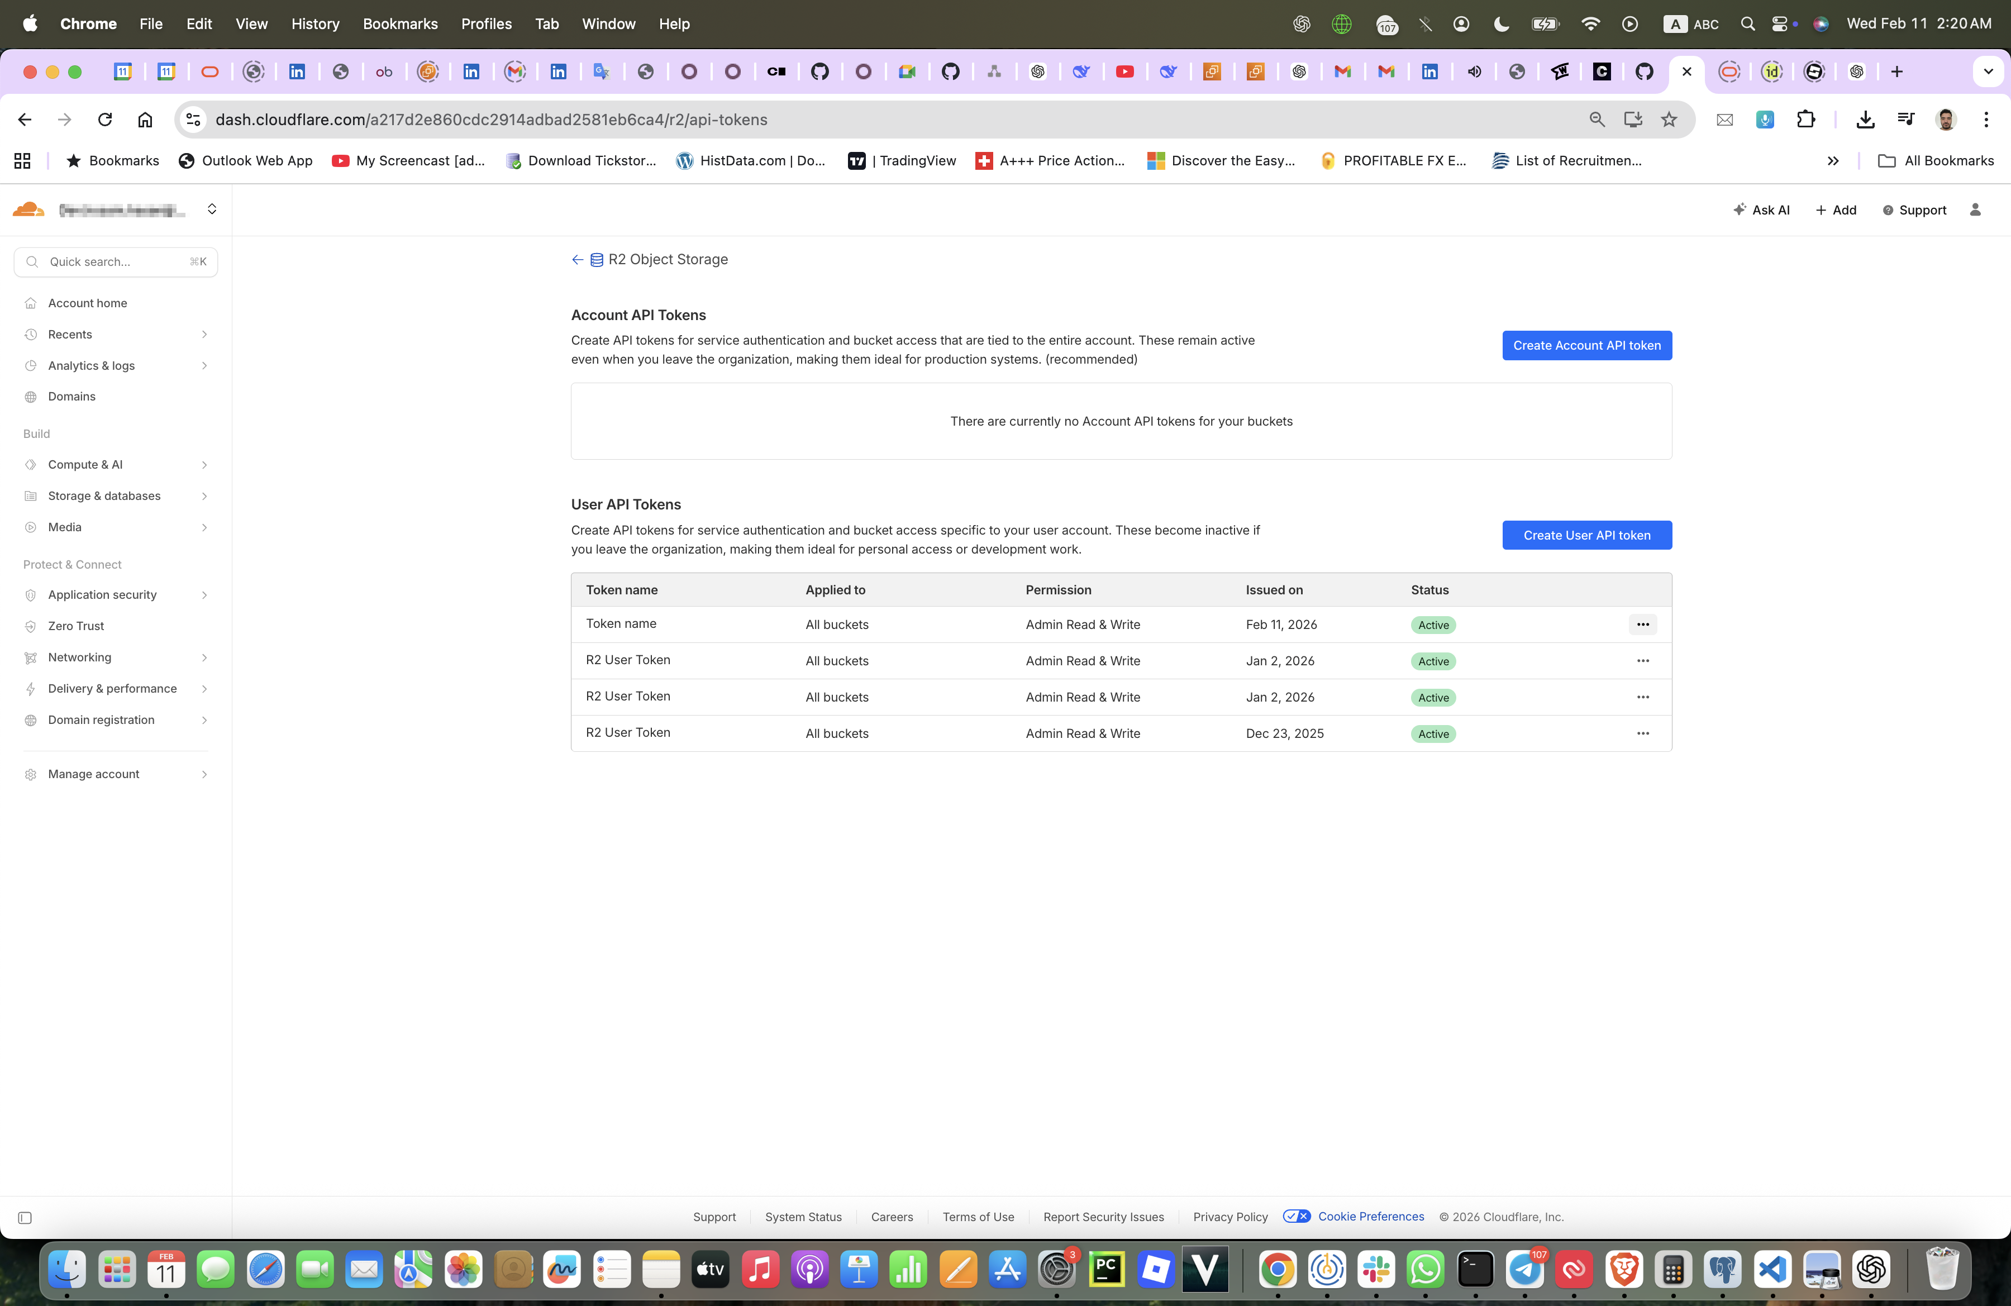Click the Ask AI sparkle button
This screenshot has width=2011, height=1306.
[x=1761, y=211]
